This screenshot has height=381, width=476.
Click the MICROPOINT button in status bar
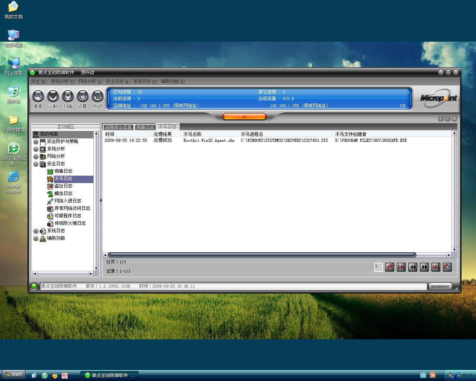(440, 286)
